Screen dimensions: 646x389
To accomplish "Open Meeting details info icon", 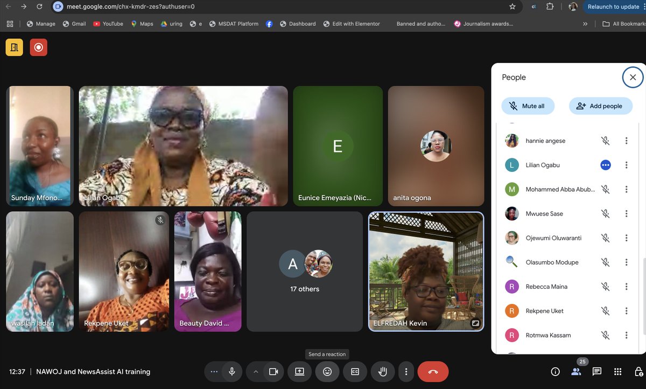I will pyautogui.click(x=556, y=372).
